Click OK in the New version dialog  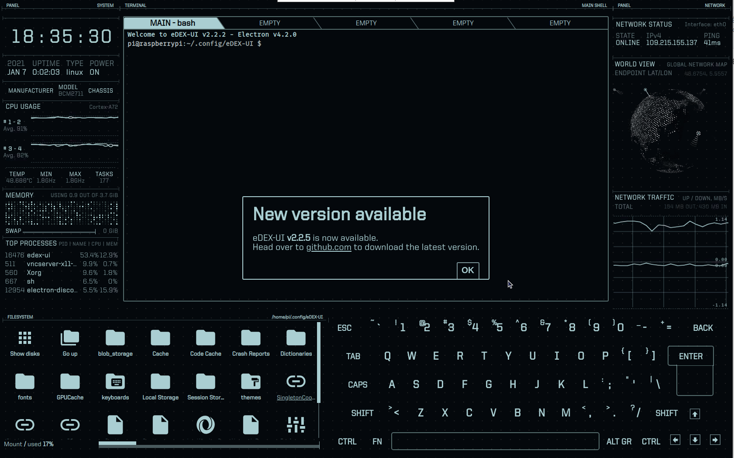[x=468, y=270]
